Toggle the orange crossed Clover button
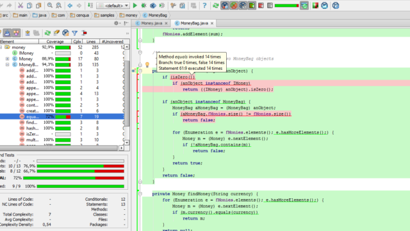This screenshot has width=410, height=231. pos(234,6)
